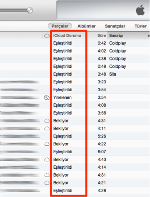Select Eşleştirildi in the 4:14 row
Image resolution: width=150 pixels, height=197 pixels.
tap(63, 167)
